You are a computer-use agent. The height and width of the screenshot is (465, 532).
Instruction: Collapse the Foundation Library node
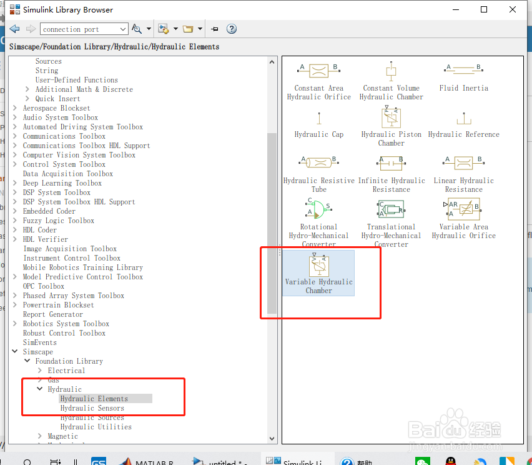click(x=27, y=361)
